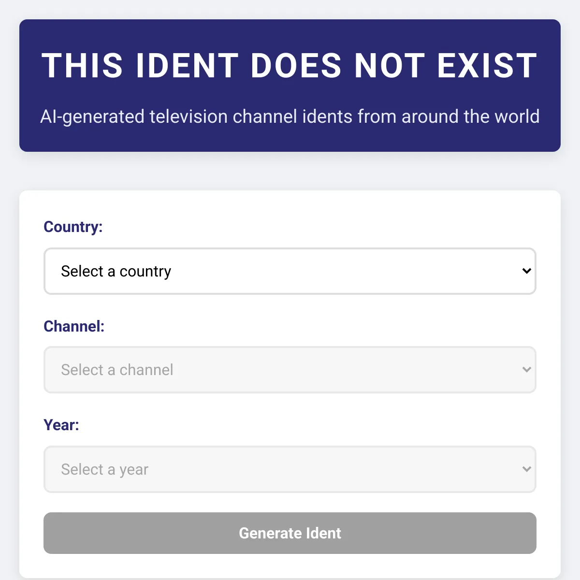
Task: Open the Year dropdown
Action: coord(290,469)
